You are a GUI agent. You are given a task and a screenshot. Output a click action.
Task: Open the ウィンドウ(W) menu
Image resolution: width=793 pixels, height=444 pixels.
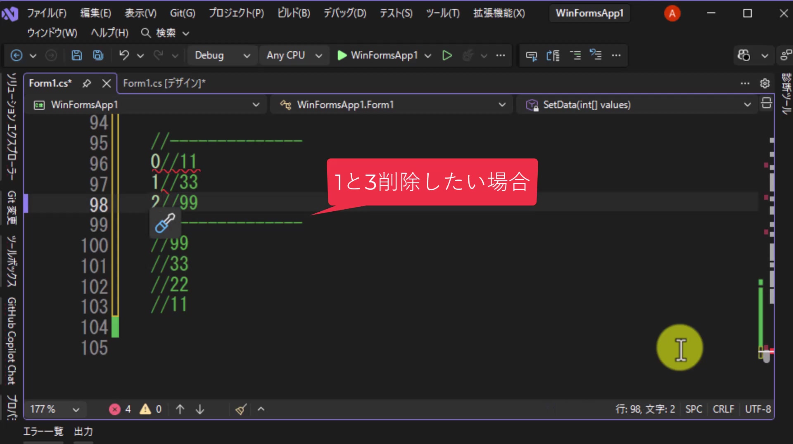[52, 33]
